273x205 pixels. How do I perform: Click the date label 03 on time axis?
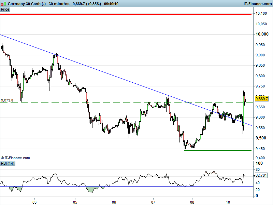(x=34, y=202)
